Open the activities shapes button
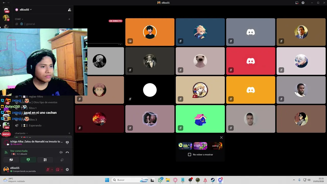This screenshot has height=184, width=327. pyautogui.click(x=45, y=160)
